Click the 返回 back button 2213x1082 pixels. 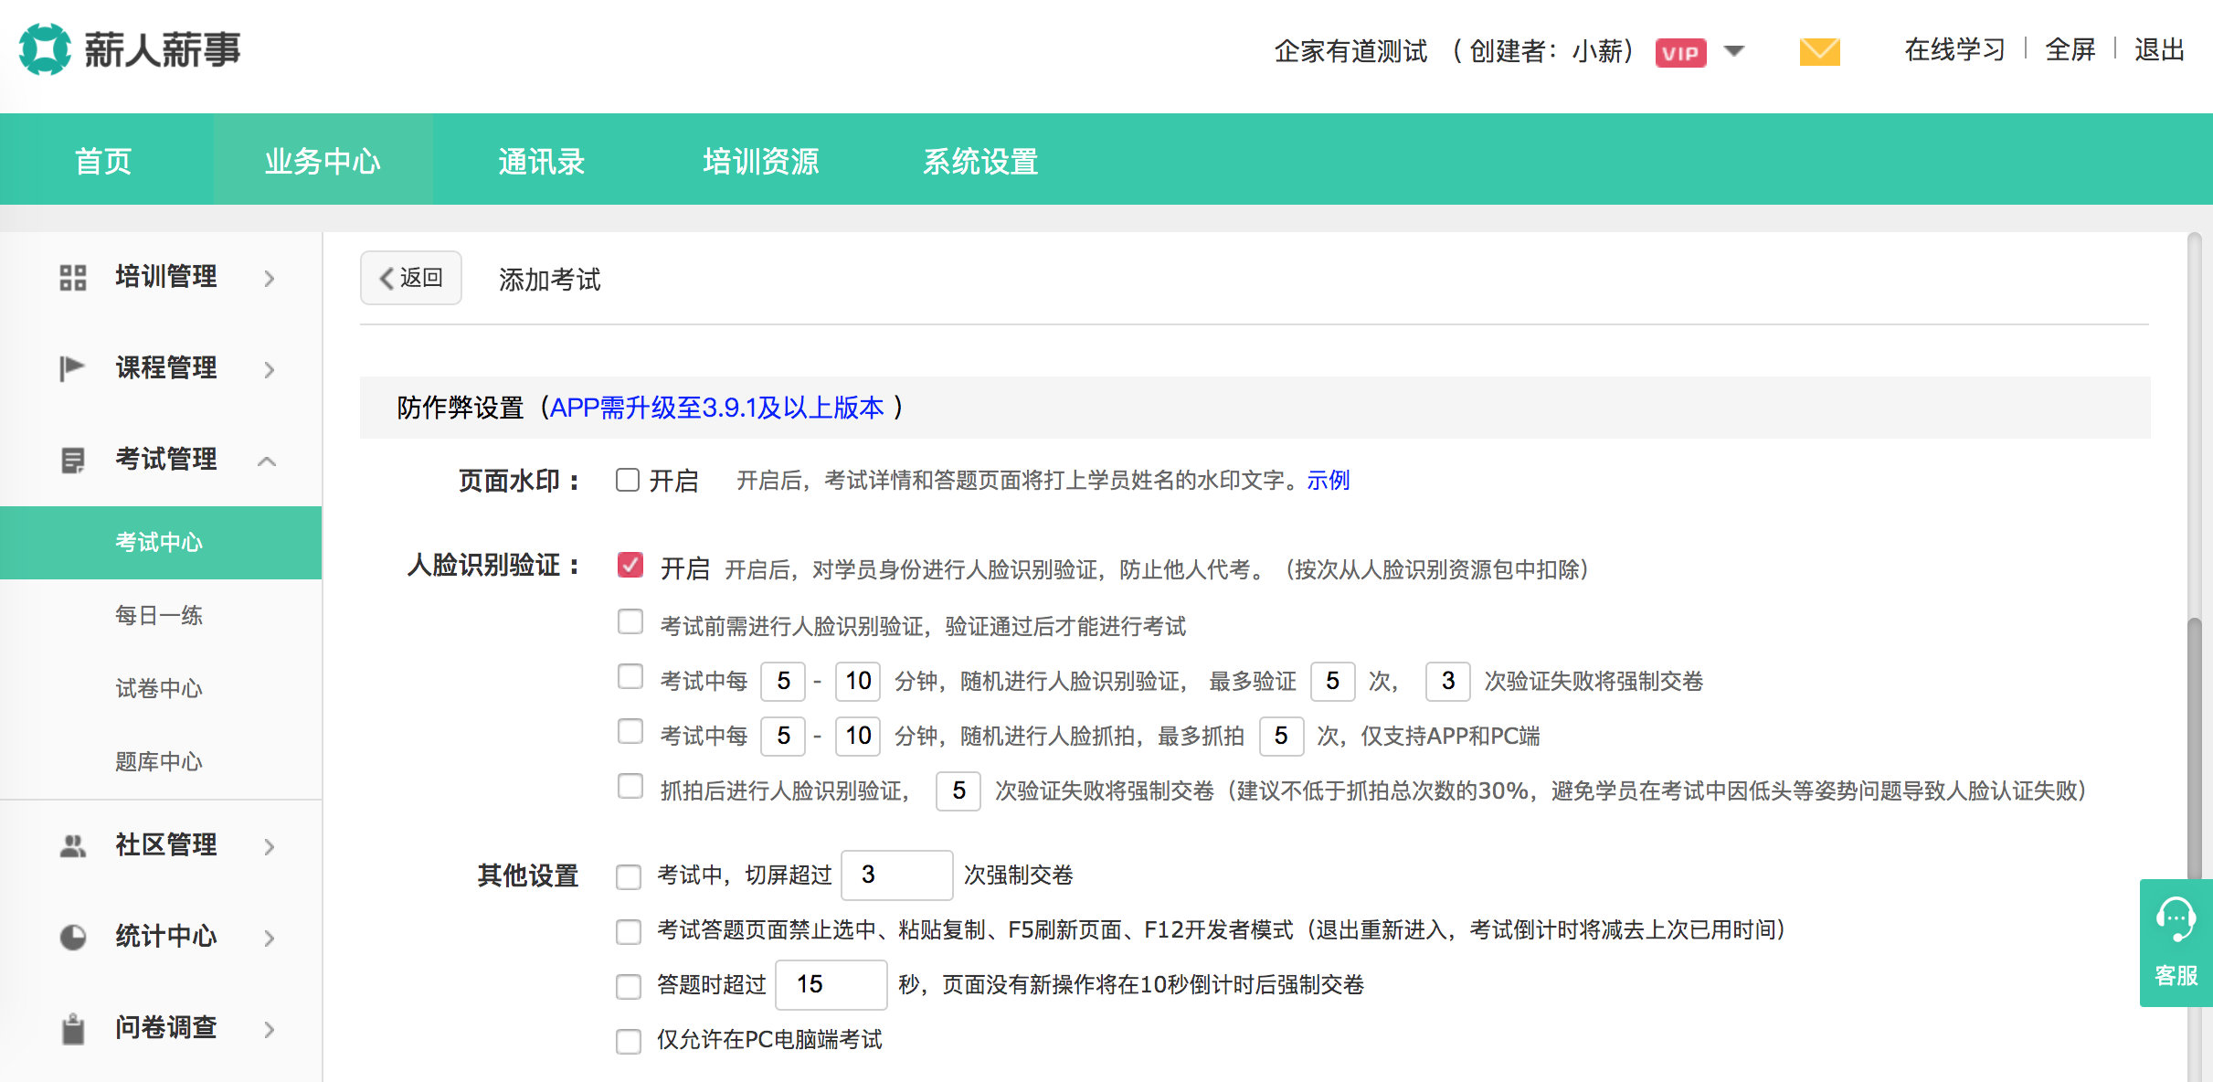pyautogui.click(x=411, y=278)
